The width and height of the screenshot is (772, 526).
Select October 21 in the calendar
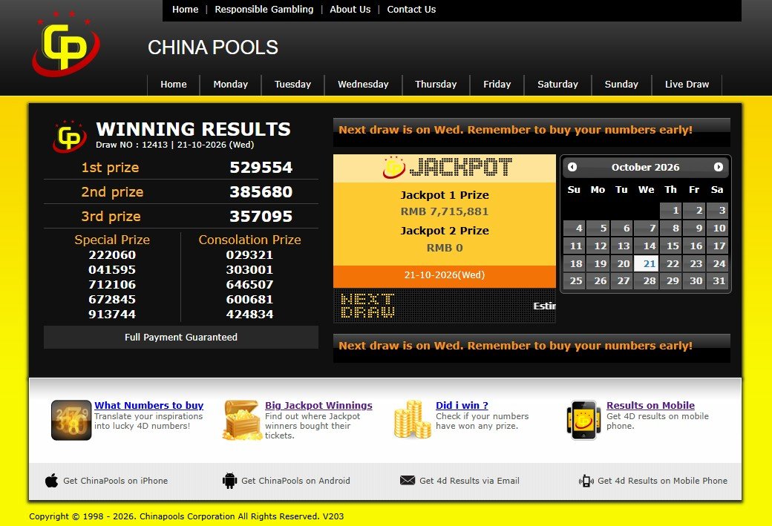pos(647,263)
